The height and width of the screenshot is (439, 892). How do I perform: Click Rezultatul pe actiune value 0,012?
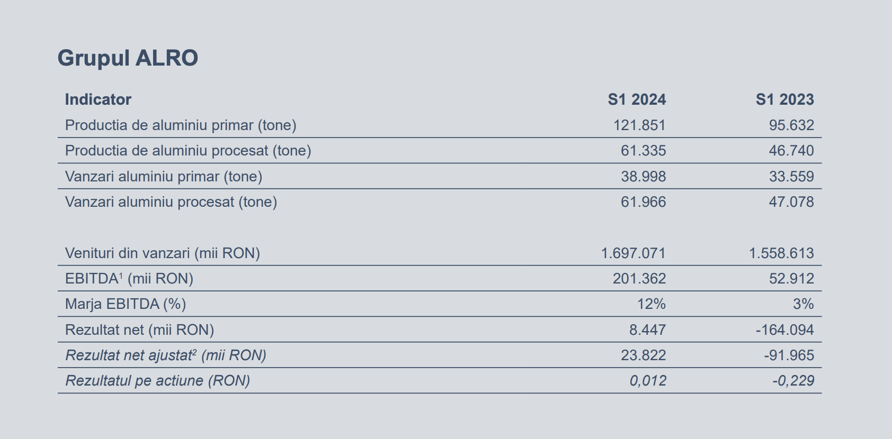[x=648, y=381]
